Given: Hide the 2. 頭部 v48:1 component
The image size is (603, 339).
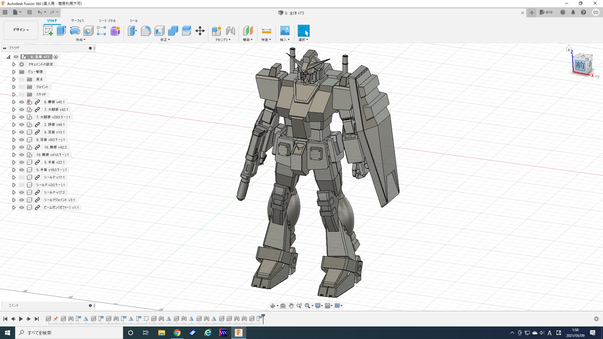Looking at the screenshot, I should pyautogui.click(x=22, y=125).
